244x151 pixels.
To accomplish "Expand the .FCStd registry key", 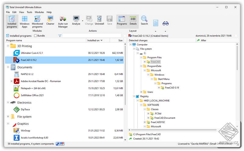I will [148, 114].
